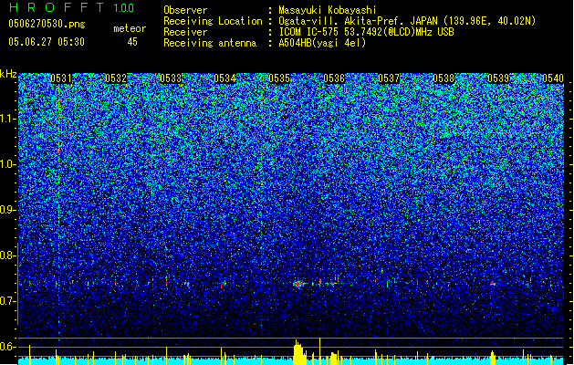The image size is (574, 365).
Task: Click the ICOM IC-575 53.7492 MHz USB text
Action: pyautogui.click(x=367, y=32)
